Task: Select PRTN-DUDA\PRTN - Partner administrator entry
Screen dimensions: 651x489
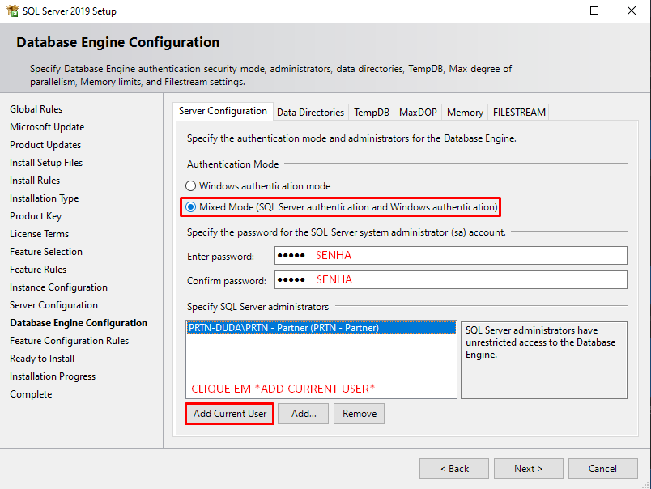Action: tap(321, 328)
